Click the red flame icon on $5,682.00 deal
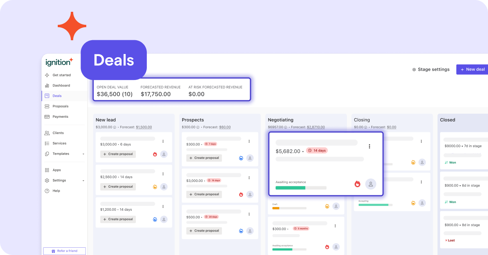This screenshot has width=488, height=255. click(357, 184)
